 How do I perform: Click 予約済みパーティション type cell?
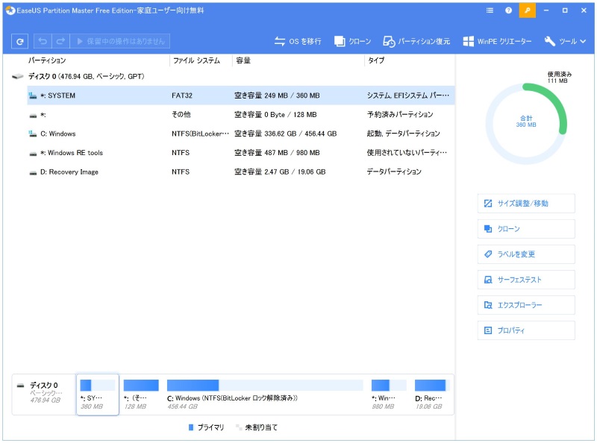pos(400,115)
